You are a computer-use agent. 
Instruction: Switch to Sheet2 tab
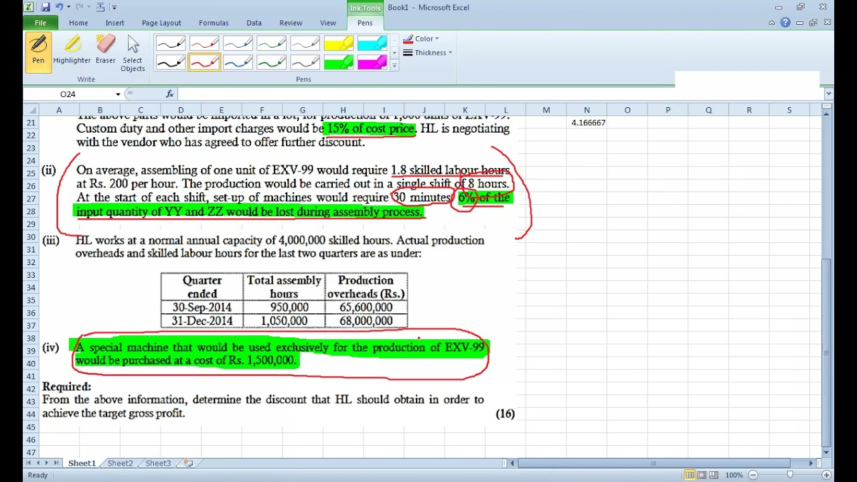pos(120,463)
